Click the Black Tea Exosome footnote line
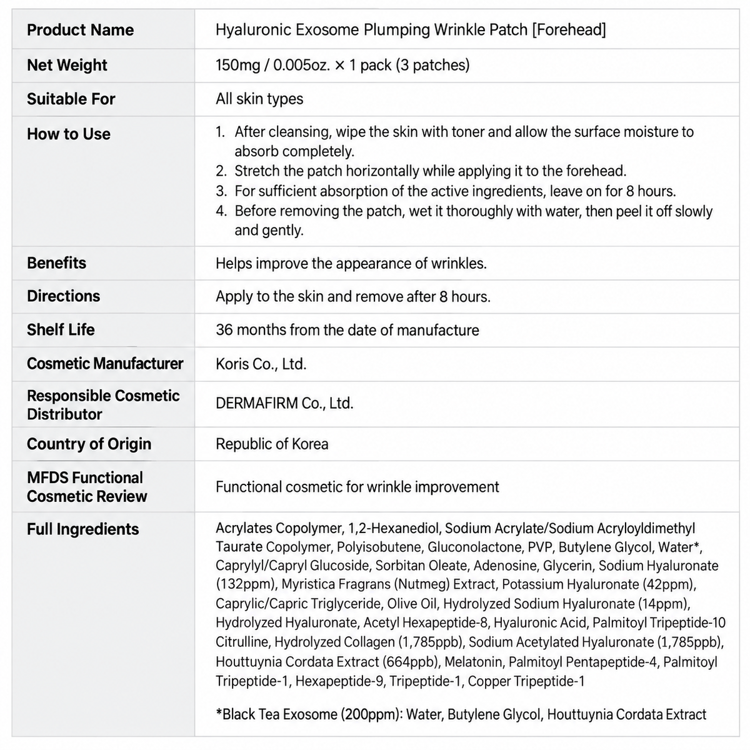The height and width of the screenshot is (750, 750). click(x=461, y=714)
